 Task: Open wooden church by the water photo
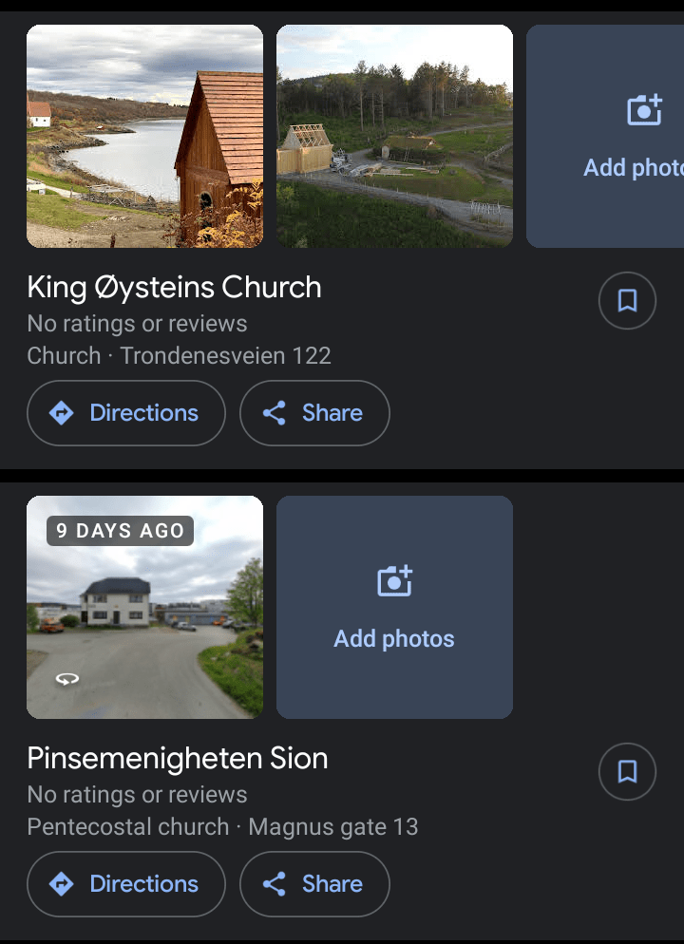(x=144, y=136)
